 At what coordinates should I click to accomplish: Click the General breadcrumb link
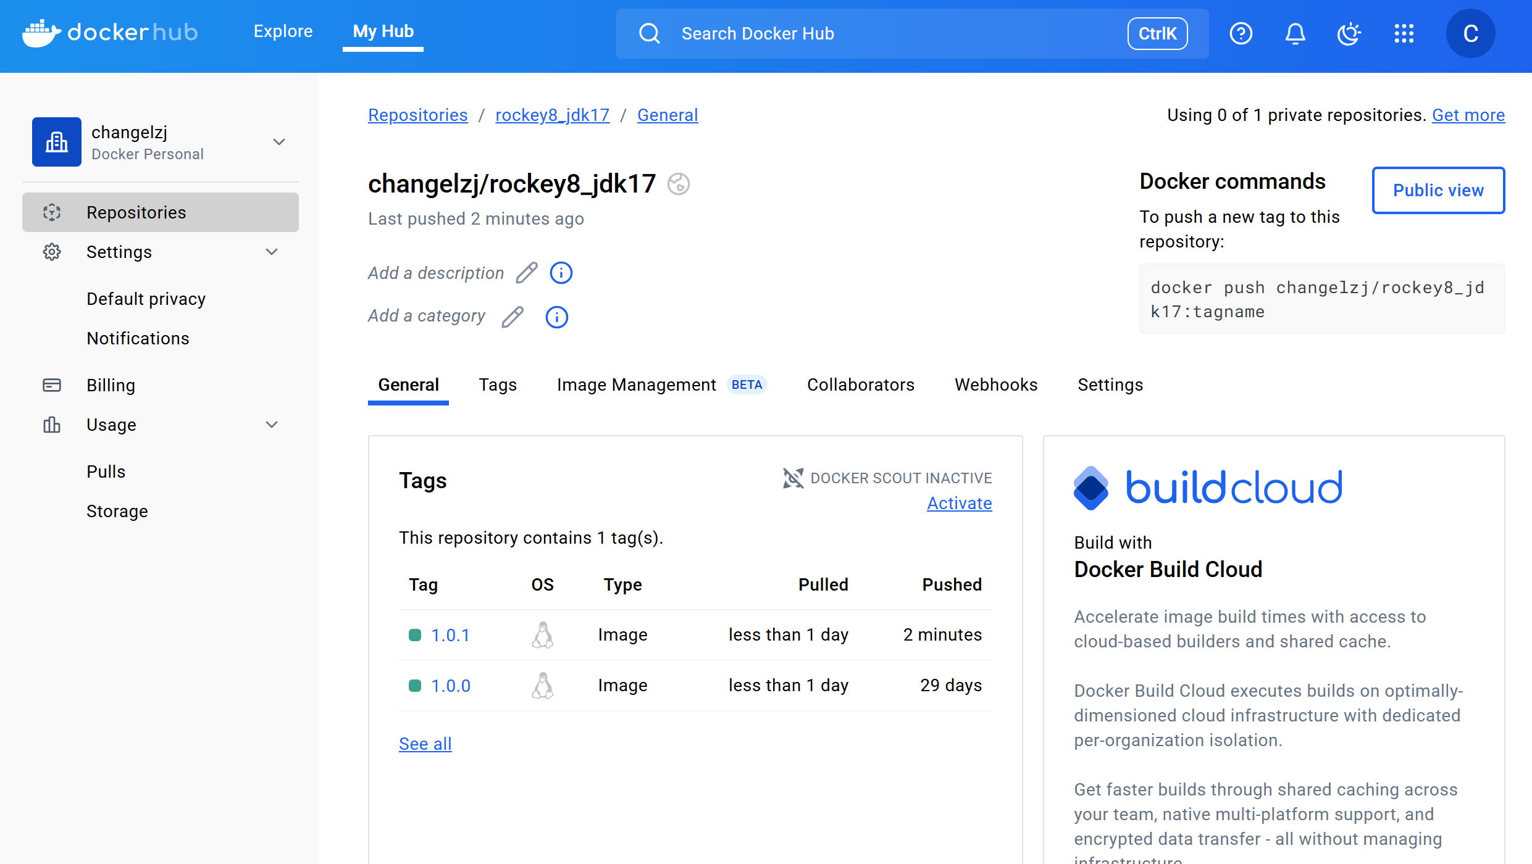668,115
